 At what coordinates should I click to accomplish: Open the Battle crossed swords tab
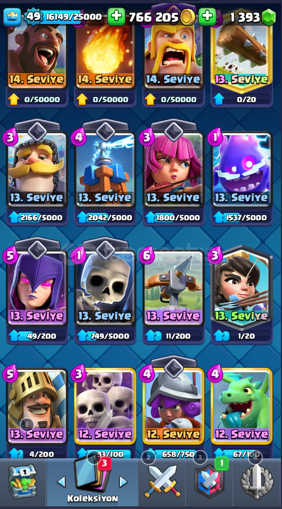[162, 481]
